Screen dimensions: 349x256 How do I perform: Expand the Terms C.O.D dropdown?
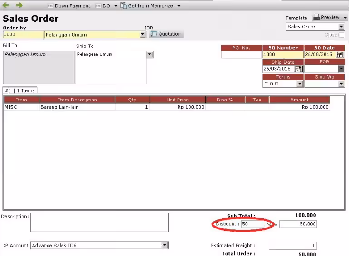pos(300,84)
